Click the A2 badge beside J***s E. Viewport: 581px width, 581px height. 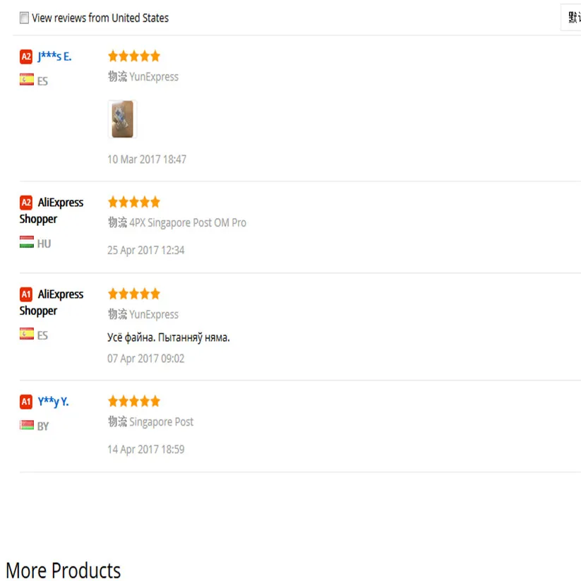coord(26,56)
